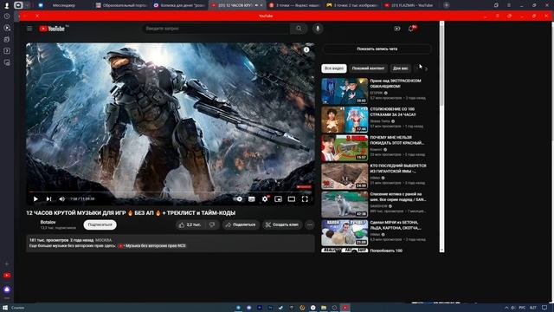Screen dimensions: 554x312
Task: Mute the video player volume
Action: click(61, 199)
